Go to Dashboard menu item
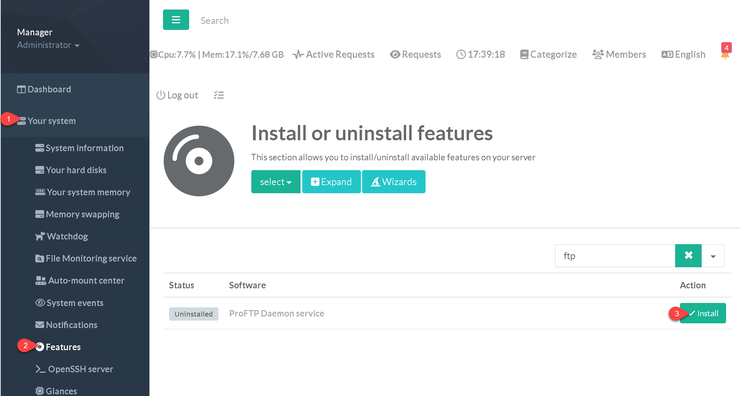The image size is (740, 396). pyautogui.click(x=49, y=89)
